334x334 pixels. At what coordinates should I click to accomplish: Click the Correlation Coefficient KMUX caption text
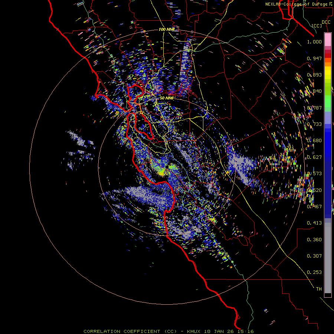(x=168, y=331)
